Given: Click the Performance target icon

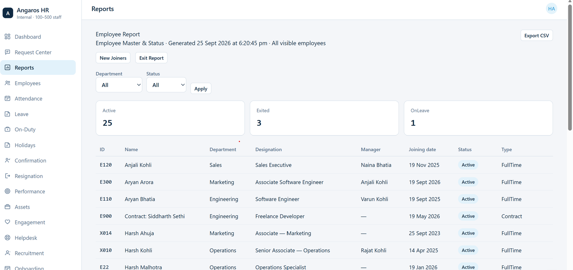Looking at the screenshot, I should coord(8,191).
